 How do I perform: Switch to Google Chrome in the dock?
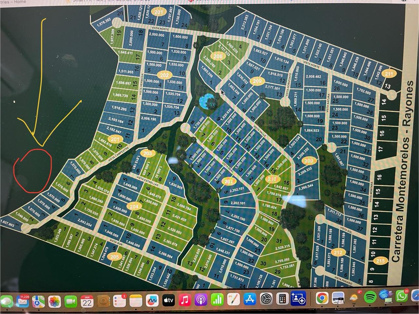[322, 298]
